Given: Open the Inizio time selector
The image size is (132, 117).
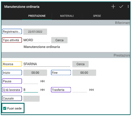Looking at the screenshot, I should [x=35, y=73].
